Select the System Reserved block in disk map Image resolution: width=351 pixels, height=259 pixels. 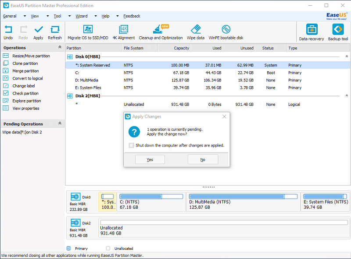pos(107,202)
